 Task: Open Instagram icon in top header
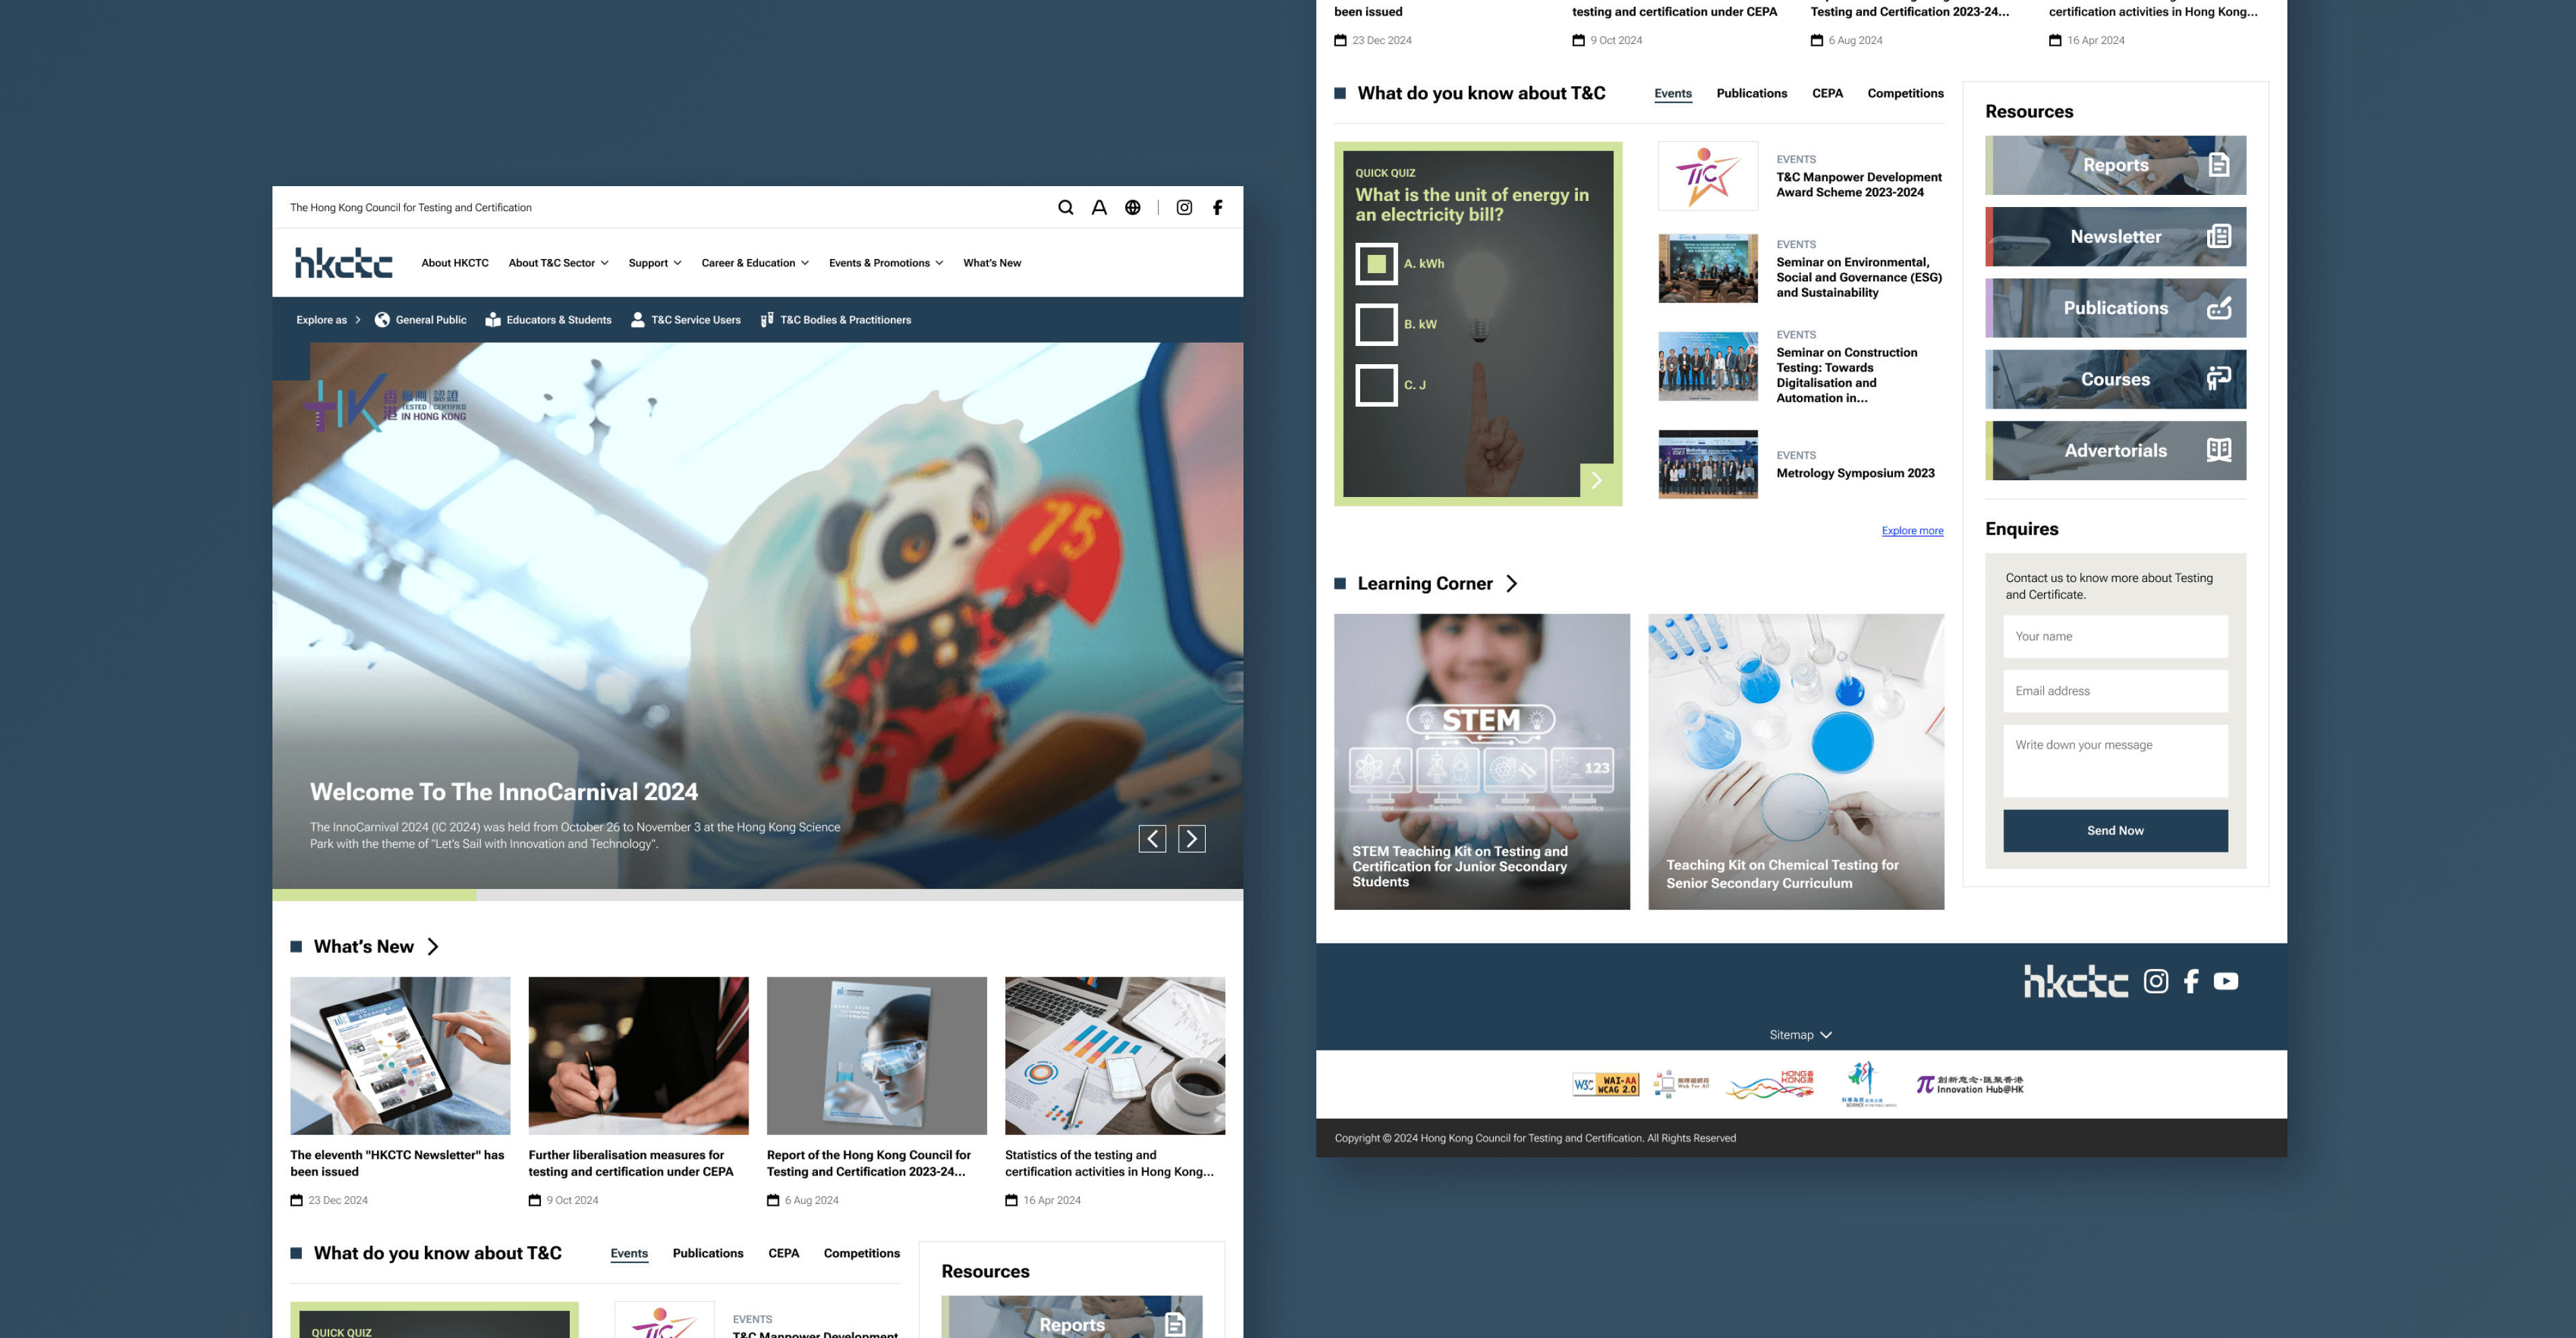point(1184,208)
